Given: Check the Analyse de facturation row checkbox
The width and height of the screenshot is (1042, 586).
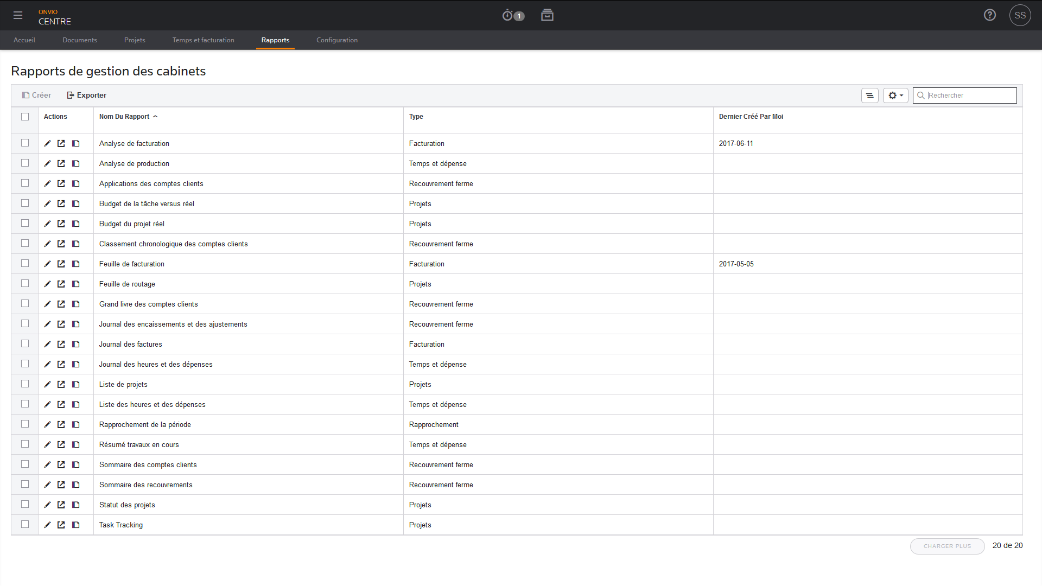Looking at the screenshot, I should (x=25, y=143).
